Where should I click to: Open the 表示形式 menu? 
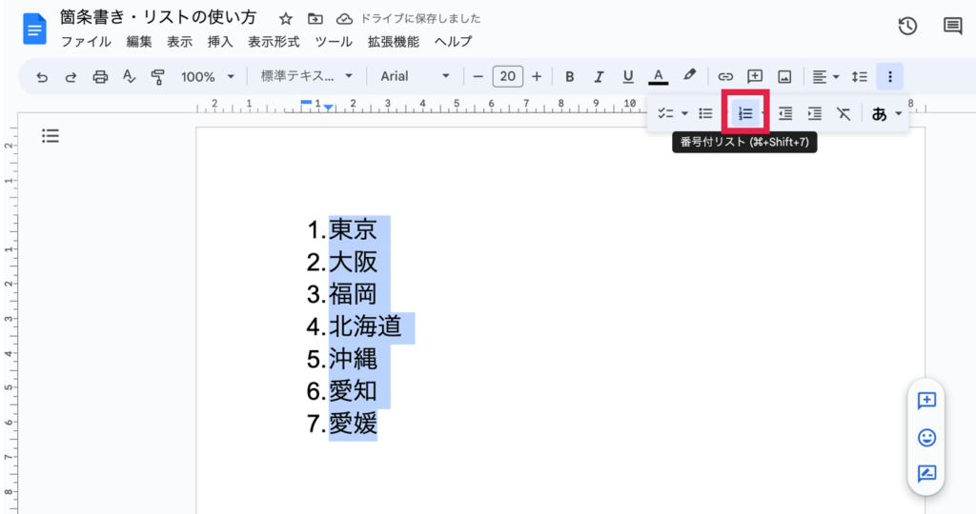(x=274, y=42)
